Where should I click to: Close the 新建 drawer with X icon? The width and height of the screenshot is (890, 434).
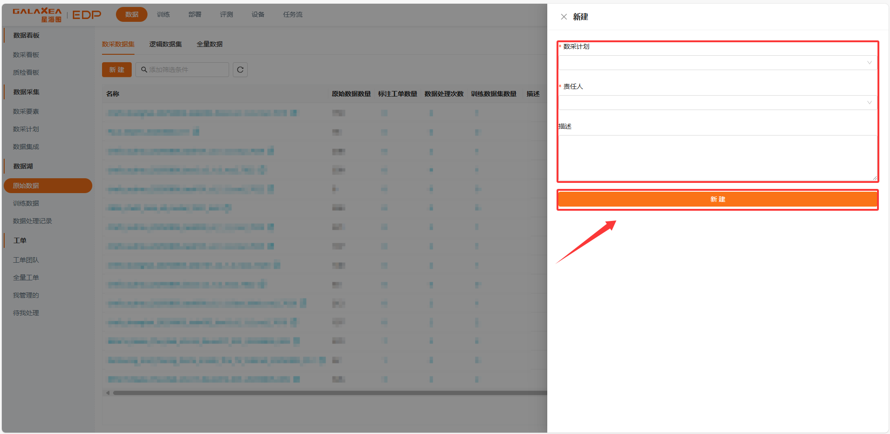[563, 17]
